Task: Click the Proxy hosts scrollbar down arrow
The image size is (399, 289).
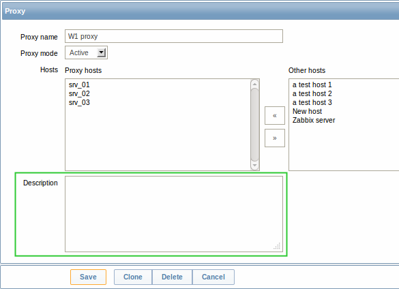Action: point(254,166)
